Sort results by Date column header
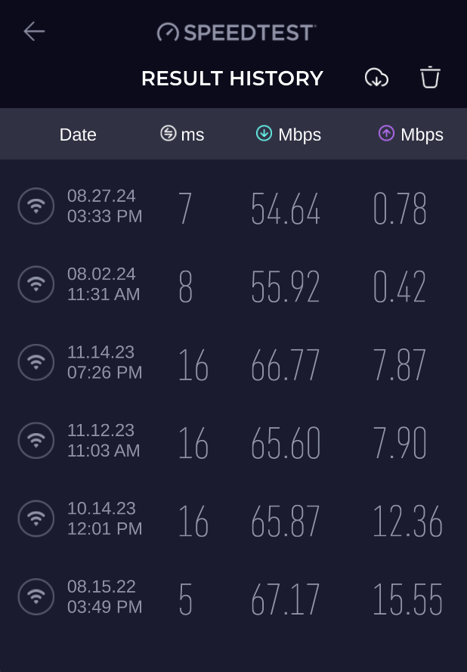Viewport: 467px width, 672px height. coord(78,135)
